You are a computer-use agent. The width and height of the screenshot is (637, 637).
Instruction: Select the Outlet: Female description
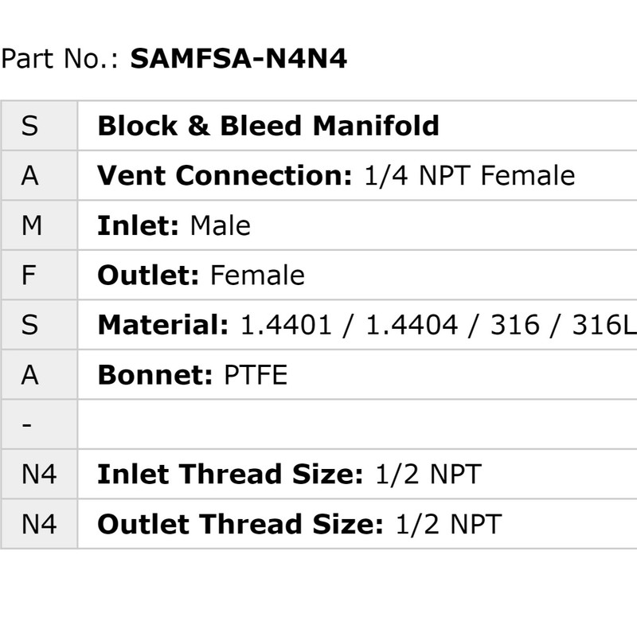coord(201,276)
